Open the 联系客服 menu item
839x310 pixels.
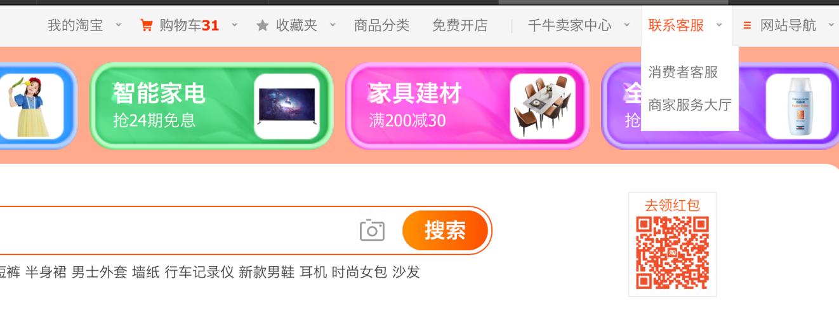pyautogui.click(x=676, y=25)
